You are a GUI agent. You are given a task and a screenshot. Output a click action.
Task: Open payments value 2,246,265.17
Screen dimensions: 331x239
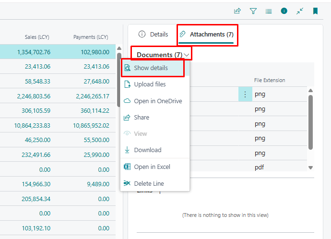(93, 96)
